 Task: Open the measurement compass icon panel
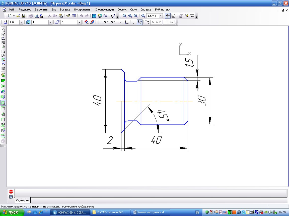(x=4, y=55)
